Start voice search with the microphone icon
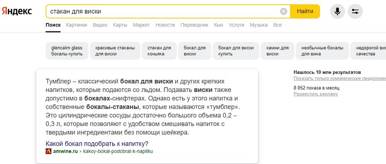 coord(337,11)
